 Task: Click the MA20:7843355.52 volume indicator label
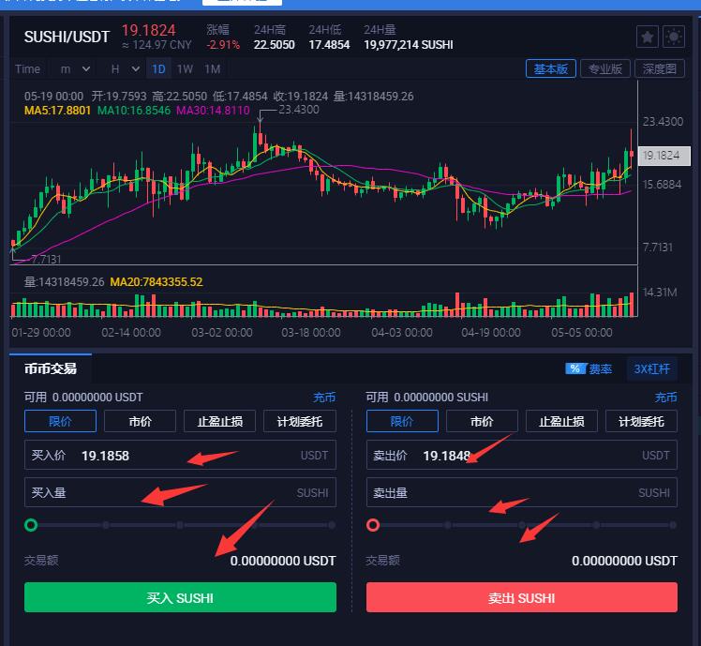(x=157, y=282)
